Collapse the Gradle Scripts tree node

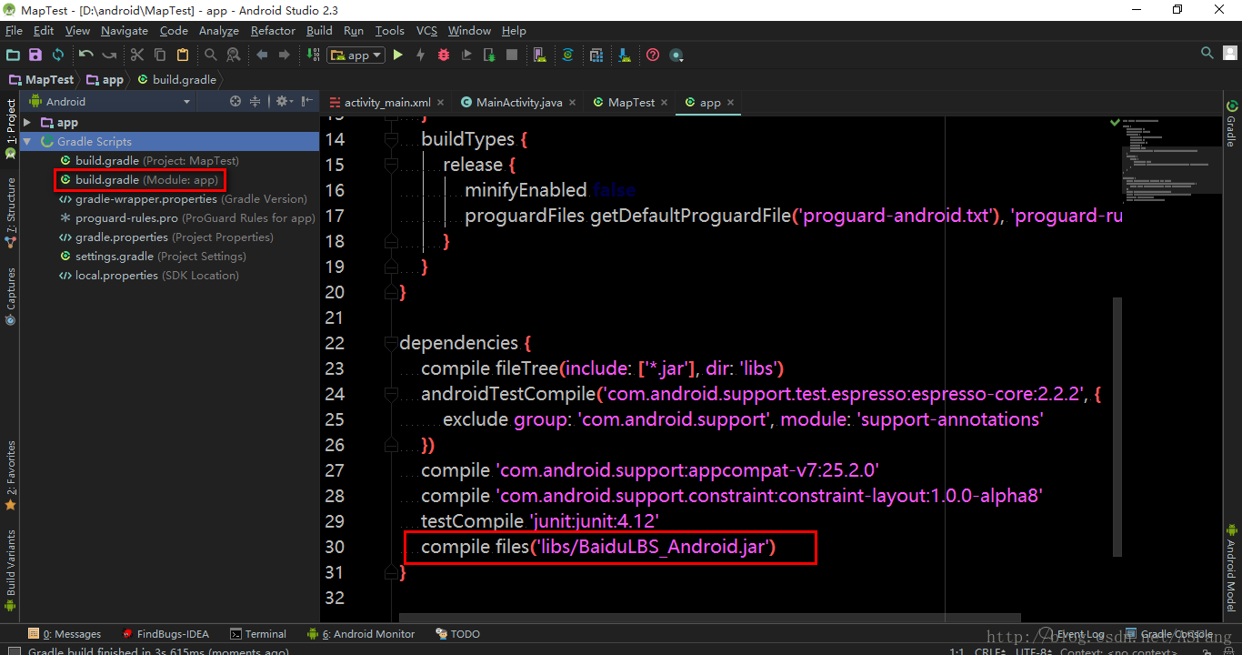[x=27, y=141]
